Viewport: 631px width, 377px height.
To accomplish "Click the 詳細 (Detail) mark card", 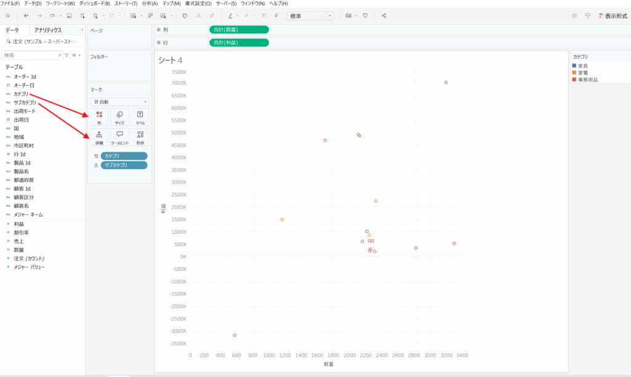I will [x=99, y=137].
